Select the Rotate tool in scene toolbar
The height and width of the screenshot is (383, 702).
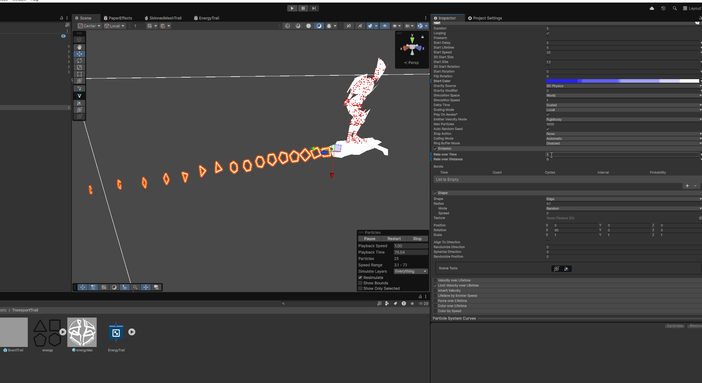[79, 61]
